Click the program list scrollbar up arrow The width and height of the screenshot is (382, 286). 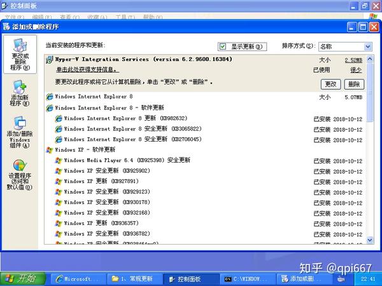tap(370, 58)
